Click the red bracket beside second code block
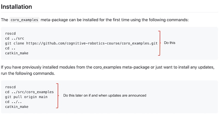 pos(57,96)
